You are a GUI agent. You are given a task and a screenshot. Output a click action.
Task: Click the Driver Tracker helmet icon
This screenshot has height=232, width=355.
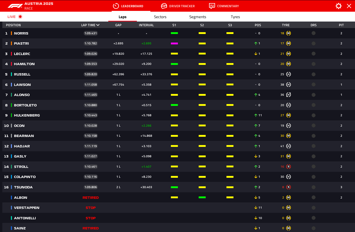tap(164, 6)
